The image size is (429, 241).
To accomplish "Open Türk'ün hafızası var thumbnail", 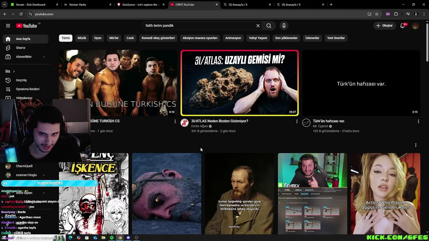I will click(x=361, y=83).
